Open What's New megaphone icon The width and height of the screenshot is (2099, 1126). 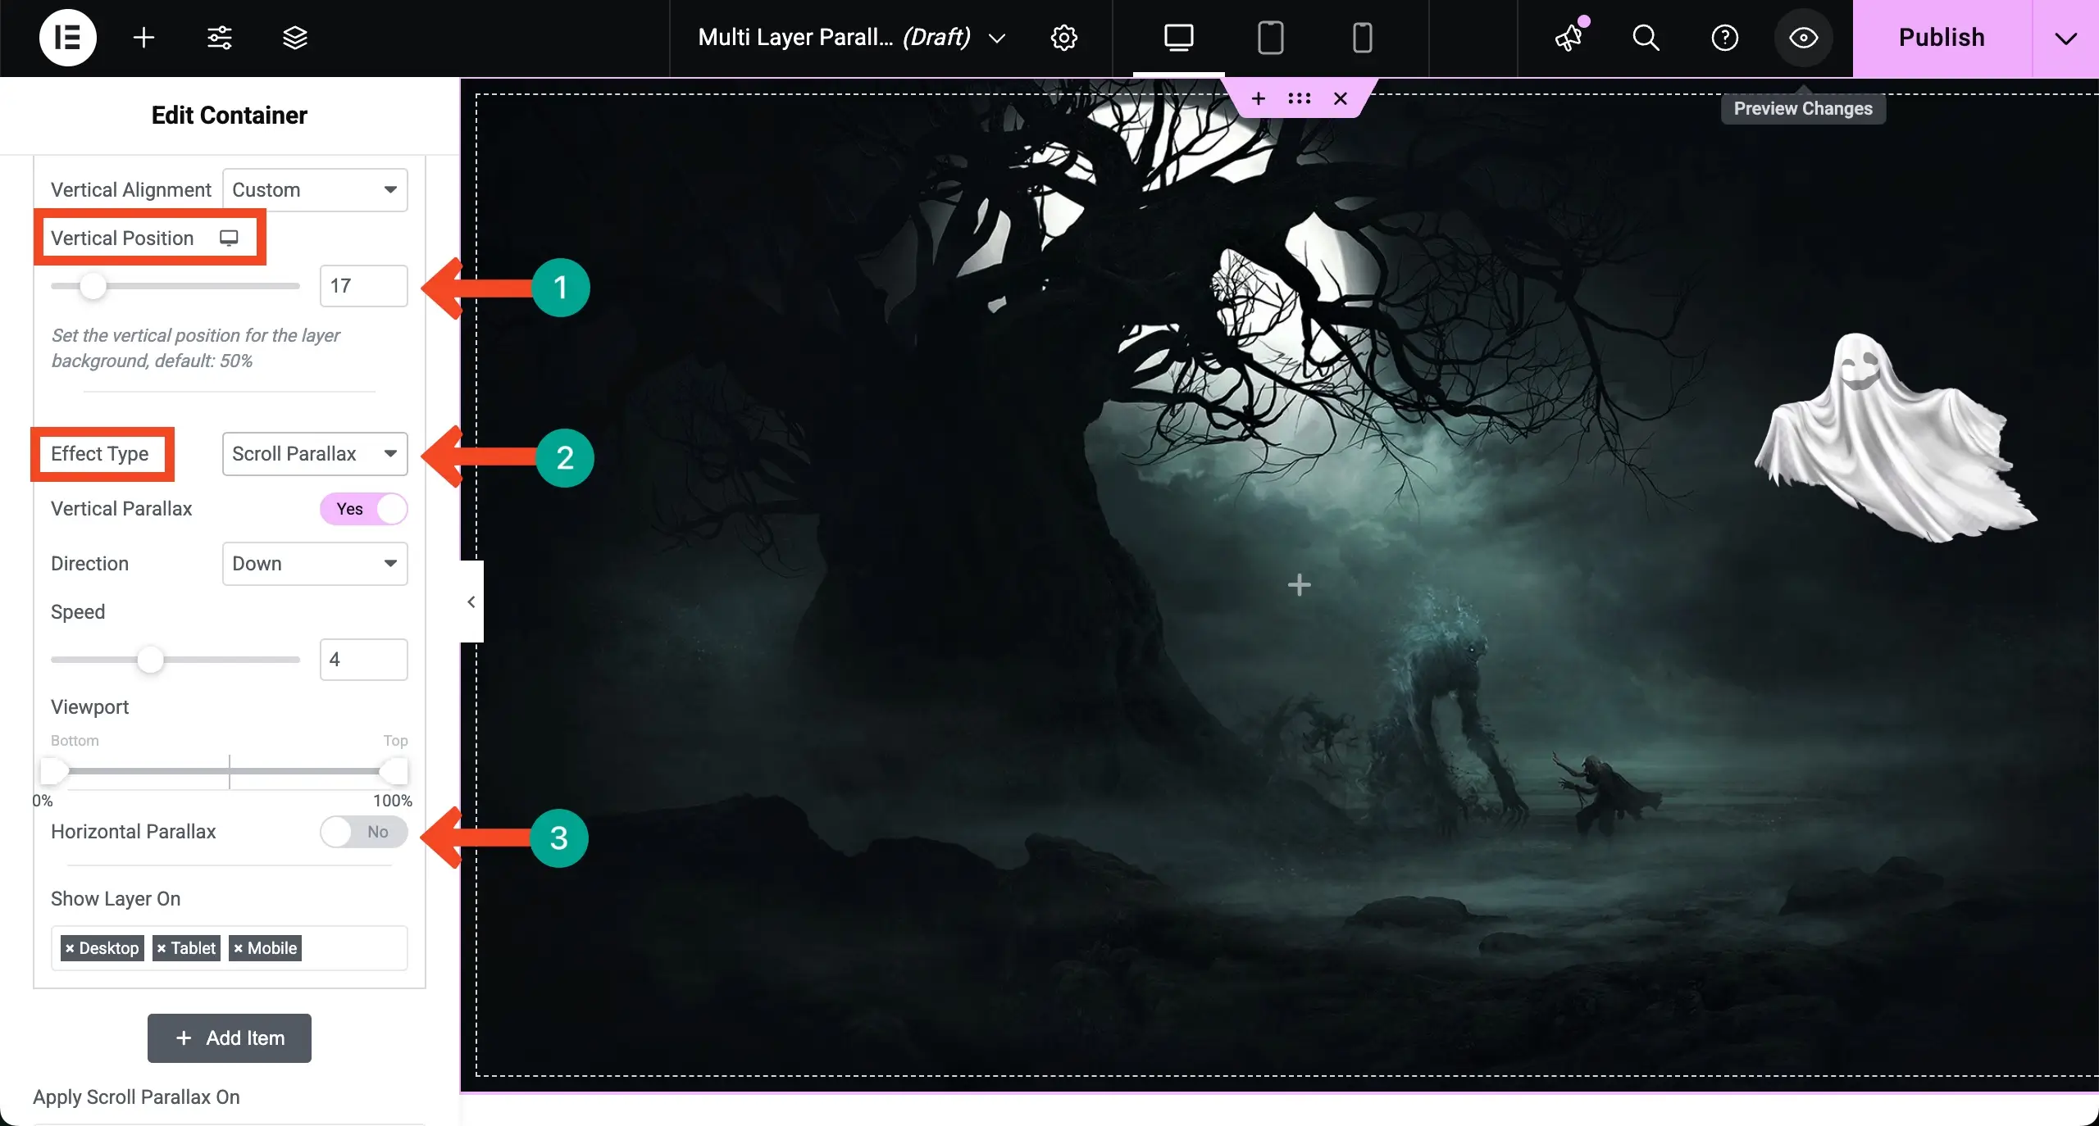[1569, 38]
